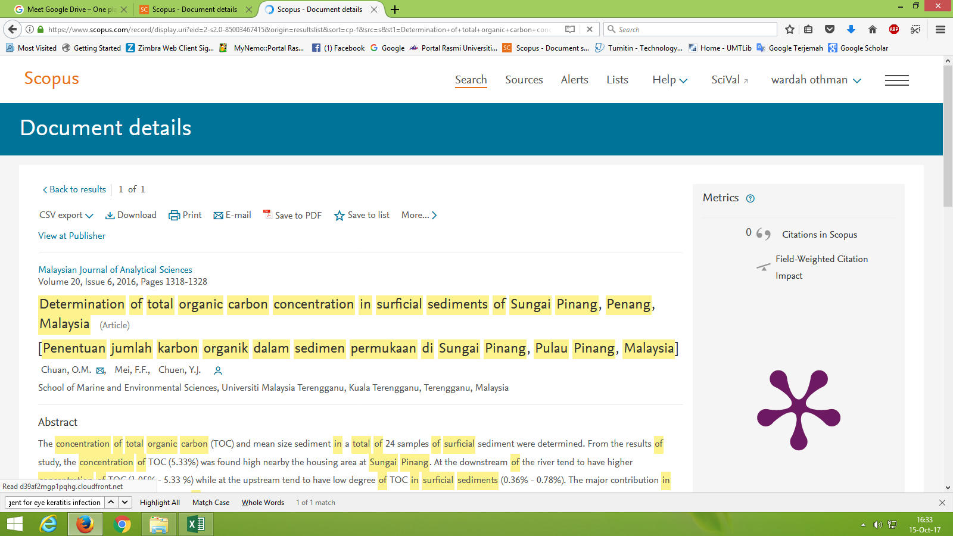The image size is (953, 536).
Task: Click the Metrics help question mark icon
Action: (x=750, y=199)
